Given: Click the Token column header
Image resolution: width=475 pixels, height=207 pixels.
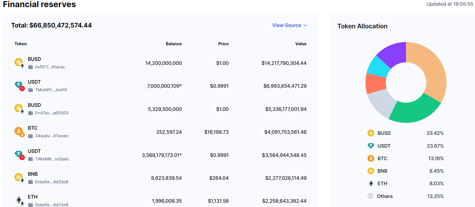Looking at the screenshot, I should pyautogui.click(x=21, y=44).
